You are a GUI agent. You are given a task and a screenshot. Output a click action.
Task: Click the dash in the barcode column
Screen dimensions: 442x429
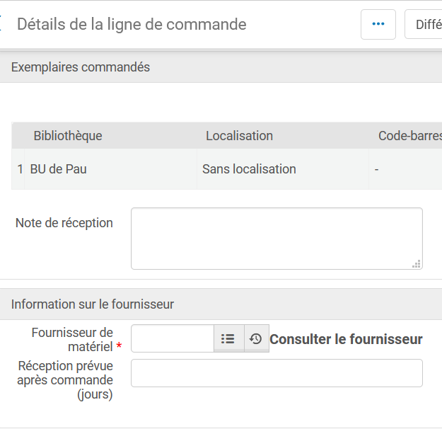(377, 169)
